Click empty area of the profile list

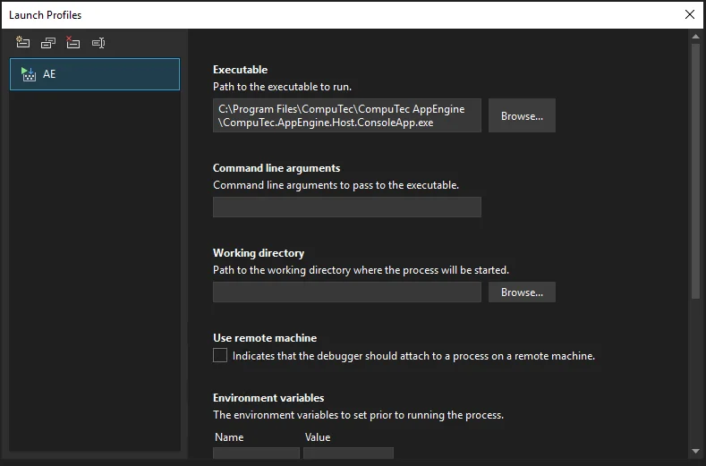95,268
